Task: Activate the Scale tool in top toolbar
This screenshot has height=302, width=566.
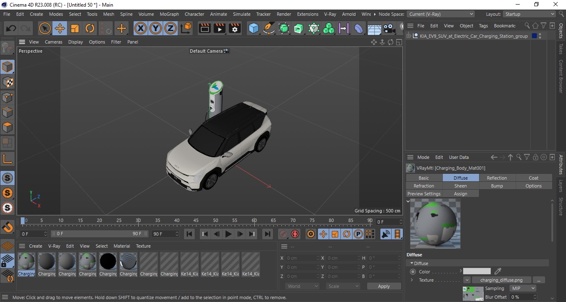Action: [x=75, y=28]
